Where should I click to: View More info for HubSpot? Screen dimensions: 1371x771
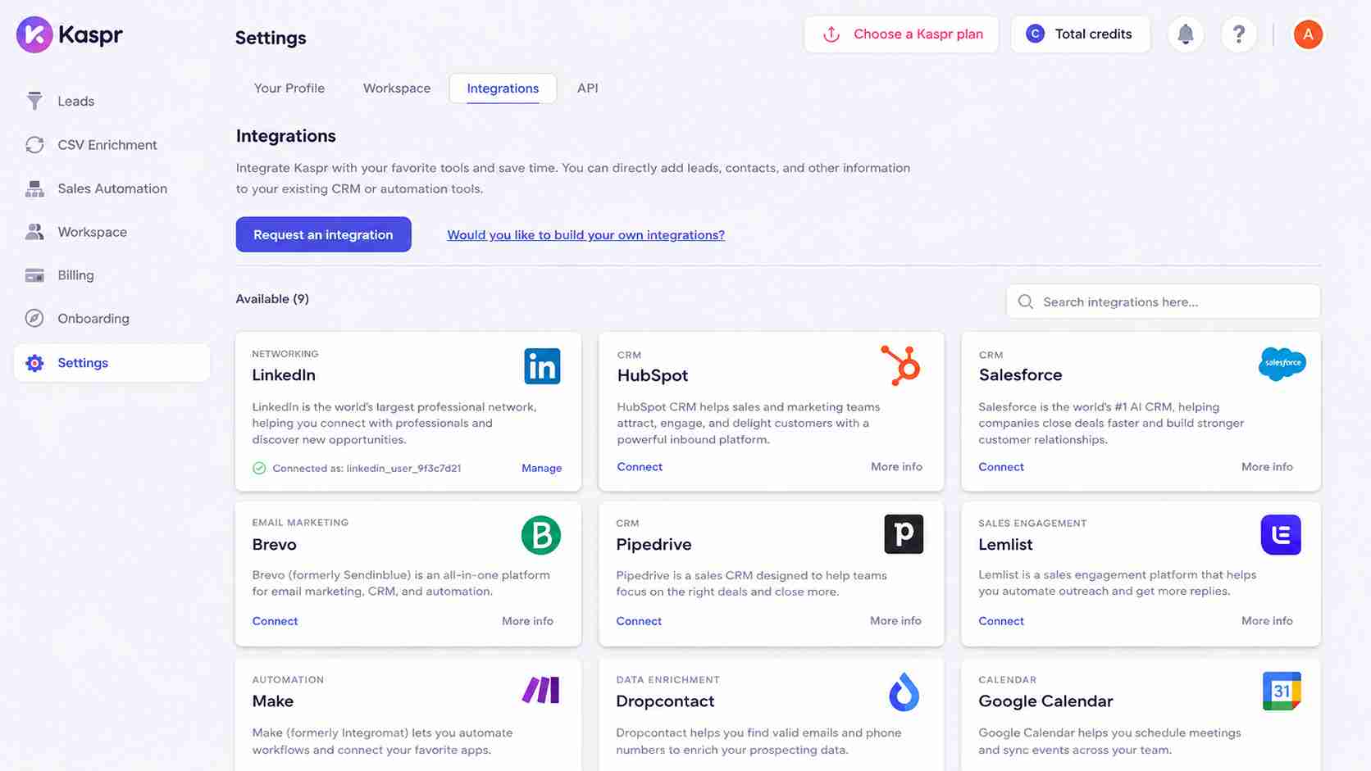[x=896, y=467]
